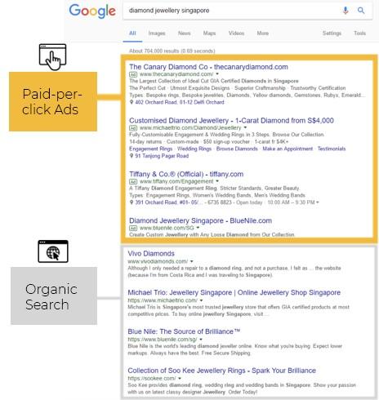Screen dimensions: 379x400
Task: Switch to the Images tab
Action: tap(157, 33)
